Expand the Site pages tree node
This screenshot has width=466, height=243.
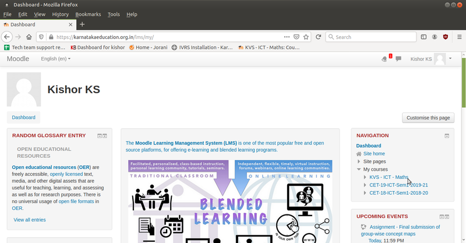pos(359,161)
